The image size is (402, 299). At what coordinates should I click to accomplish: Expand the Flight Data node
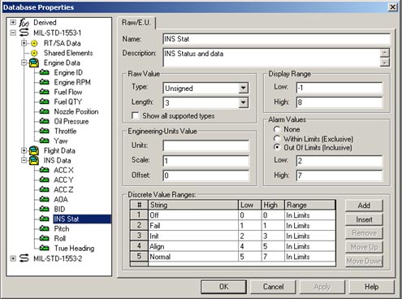coord(24,150)
